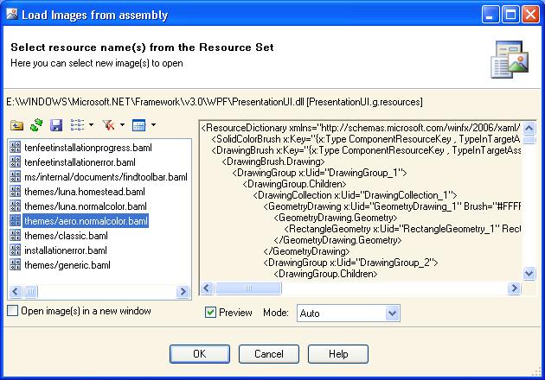Select tenfeetinstallationerror.baml resource
Viewport: 545px width, 380px height.
pyautogui.click(x=80, y=162)
